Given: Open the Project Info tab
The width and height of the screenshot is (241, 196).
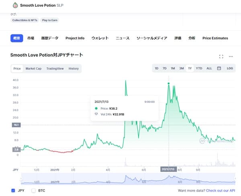Looking at the screenshot, I should 75,38.
